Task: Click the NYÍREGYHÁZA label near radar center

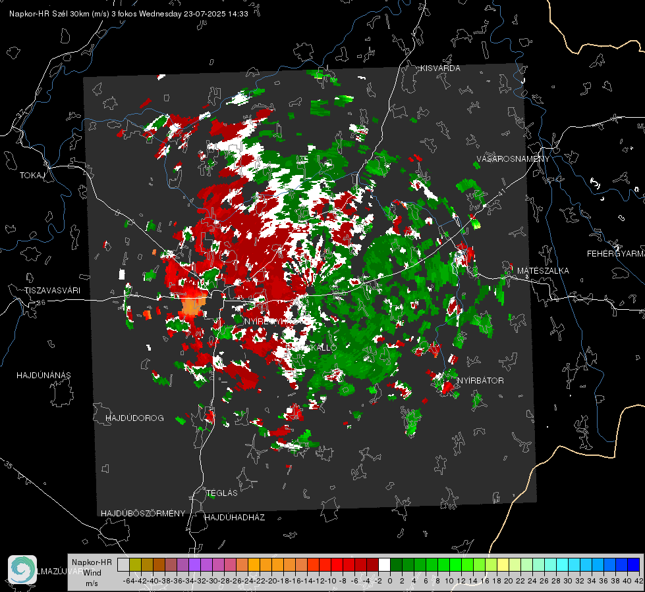Action: point(273,321)
